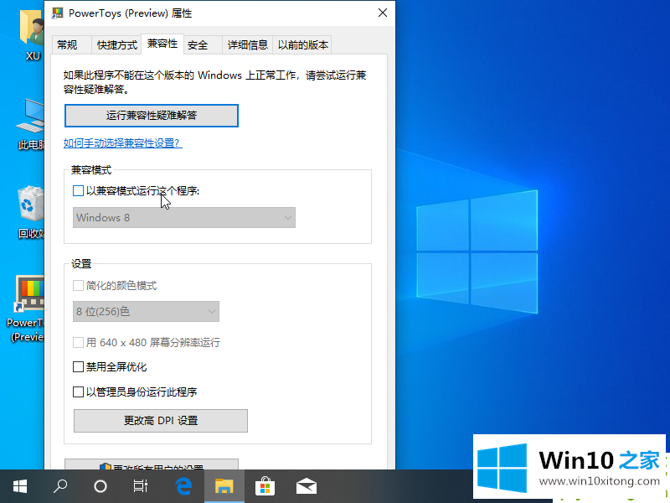Check the 禁用全屏优化 option
Screen dimensions: 670x503
(79, 367)
